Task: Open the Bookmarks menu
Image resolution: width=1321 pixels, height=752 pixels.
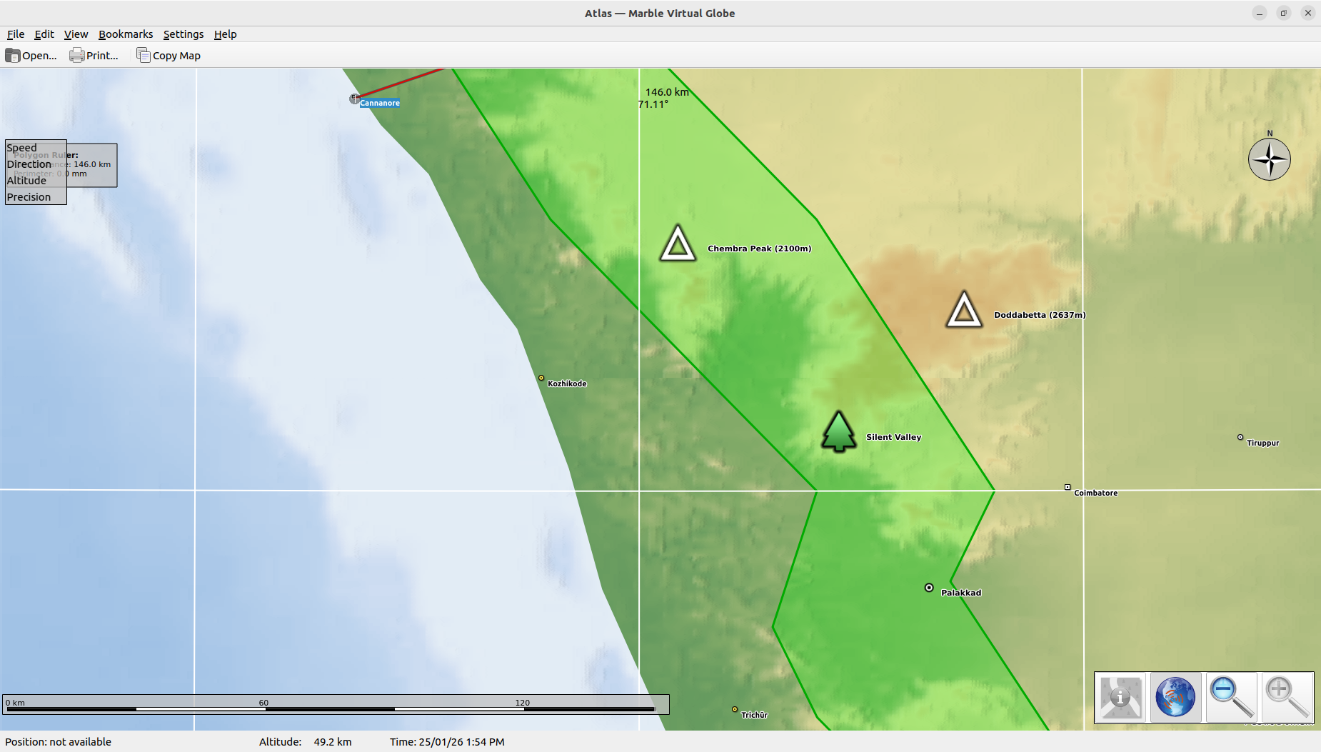Action: point(126,34)
